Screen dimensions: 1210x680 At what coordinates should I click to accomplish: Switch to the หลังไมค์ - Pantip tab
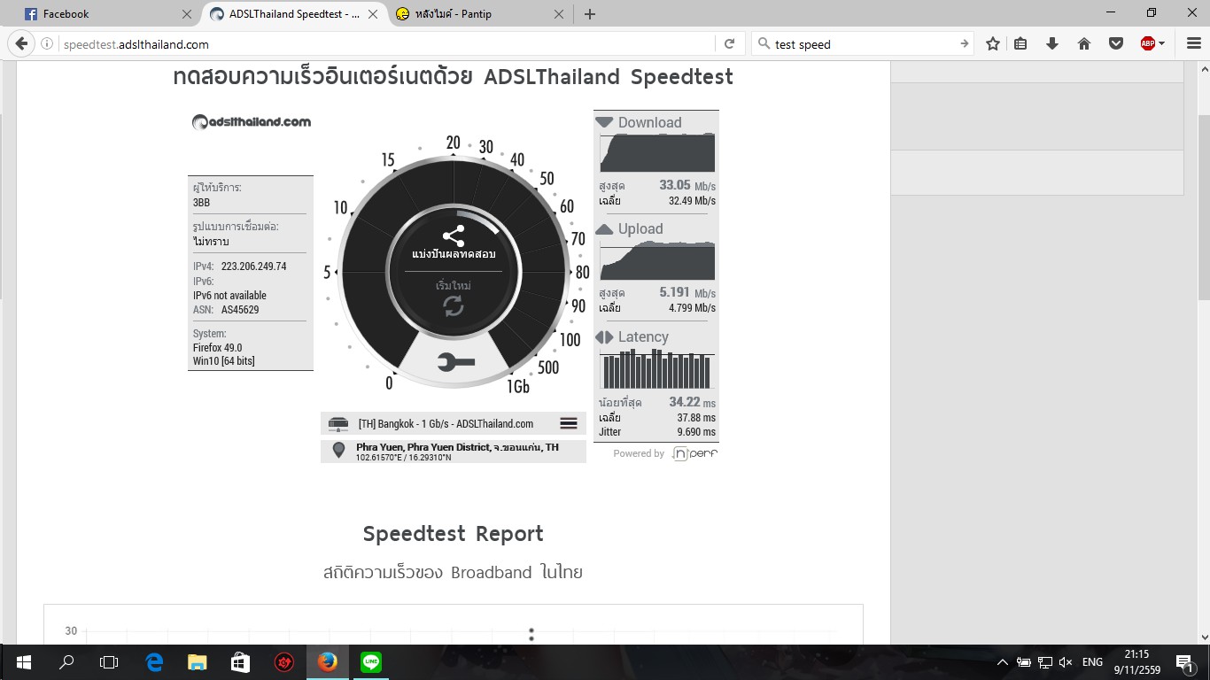[480, 14]
